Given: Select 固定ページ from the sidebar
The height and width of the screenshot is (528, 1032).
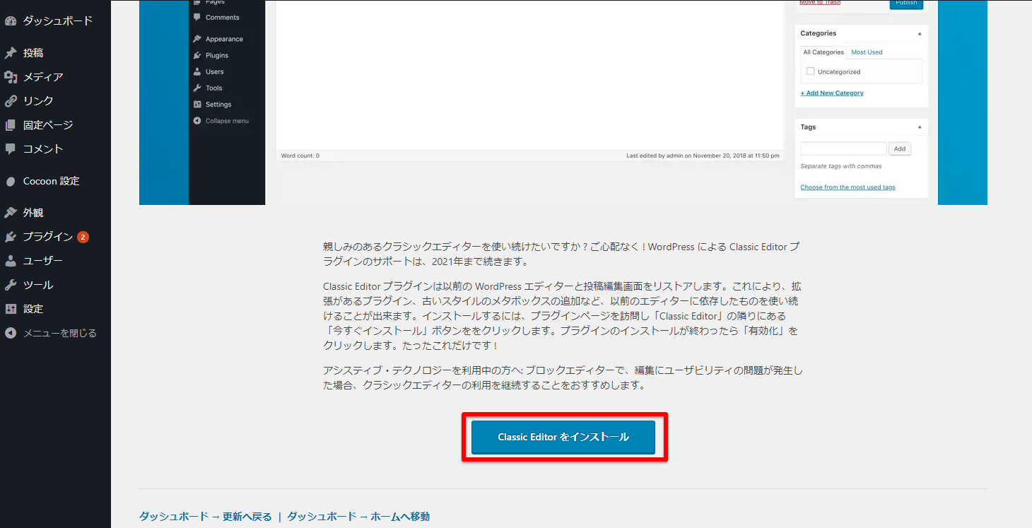Looking at the screenshot, I should click(48, 125).
